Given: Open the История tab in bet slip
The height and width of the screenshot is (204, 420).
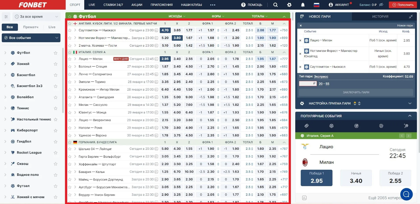Looking at the screenshot, I should (380, 17).
